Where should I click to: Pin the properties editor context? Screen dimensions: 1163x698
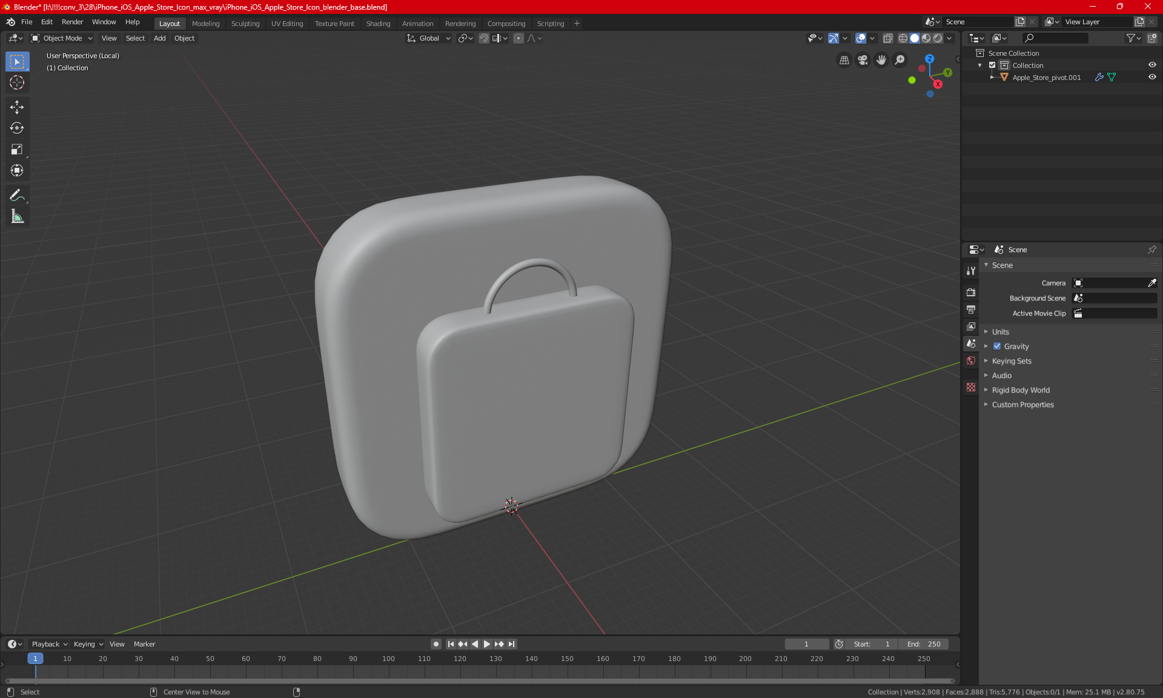tap(1151, 250)
